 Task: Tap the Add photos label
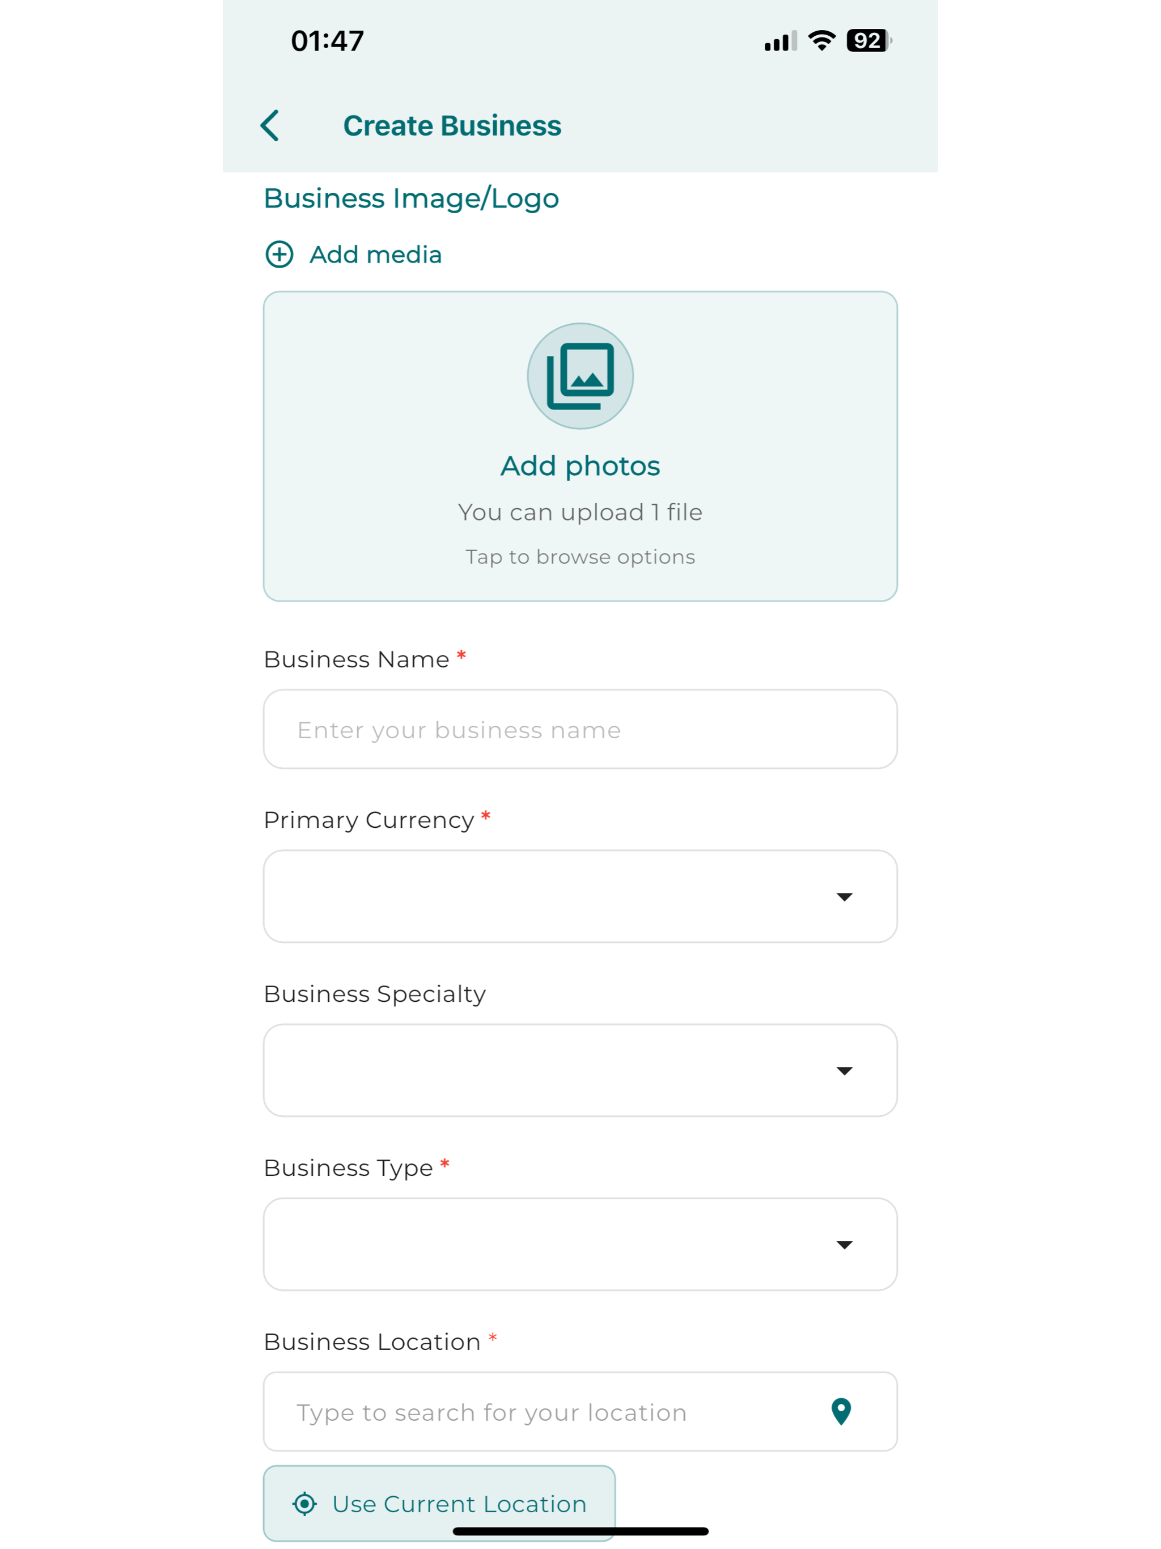tap(580, 465)
